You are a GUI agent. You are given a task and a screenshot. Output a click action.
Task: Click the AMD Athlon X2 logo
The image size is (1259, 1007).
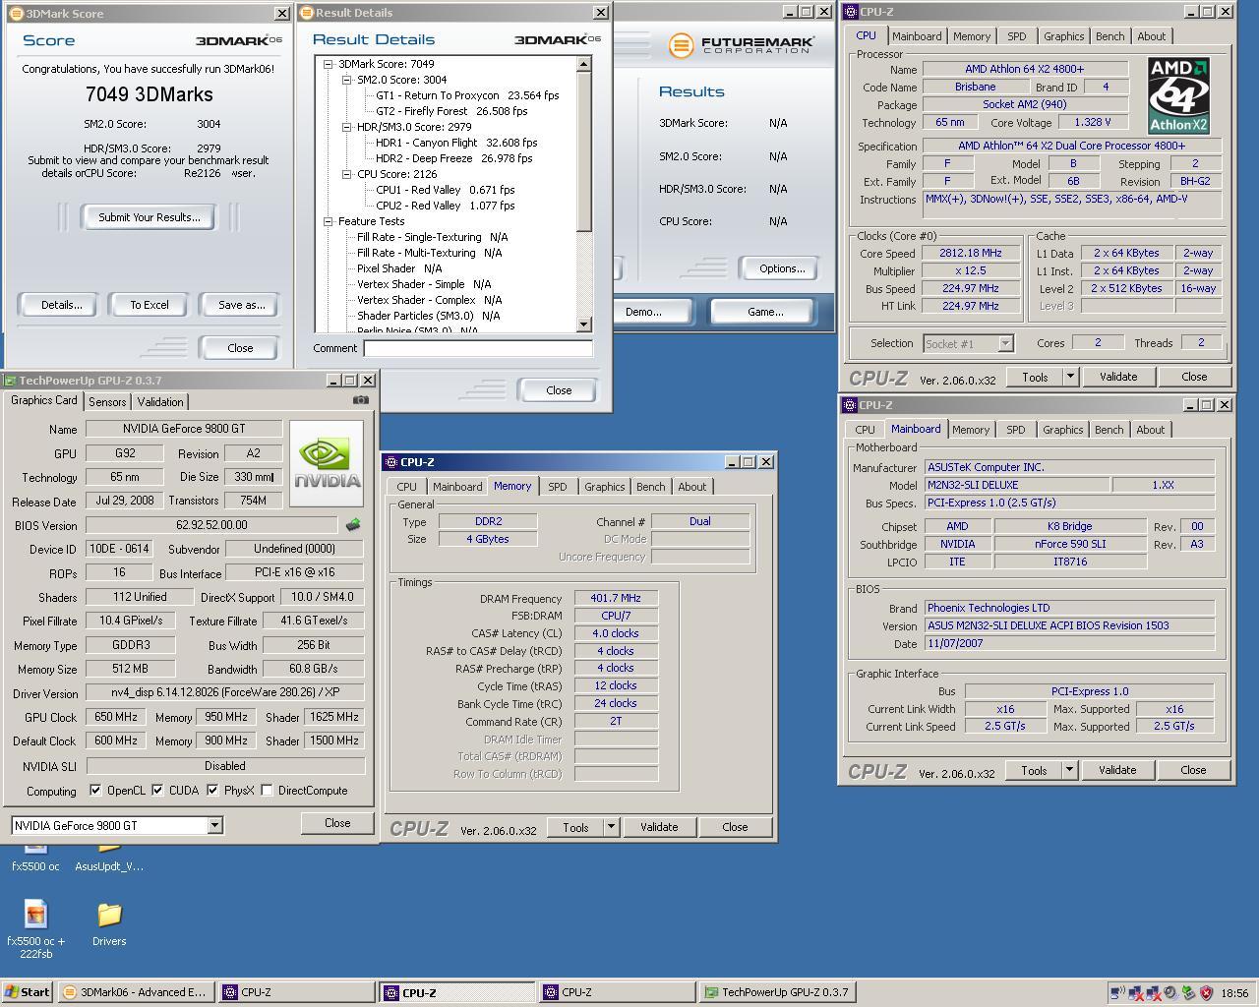(1178, 95)
